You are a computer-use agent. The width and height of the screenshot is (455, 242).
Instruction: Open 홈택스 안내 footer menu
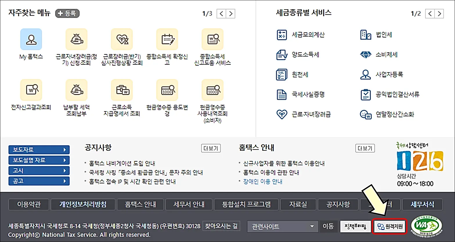(x=140, y=205)
